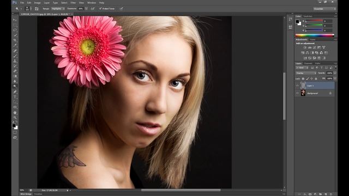Select the Eraser tool
Viewport: 349px width, 196px height.
[15, 71]
